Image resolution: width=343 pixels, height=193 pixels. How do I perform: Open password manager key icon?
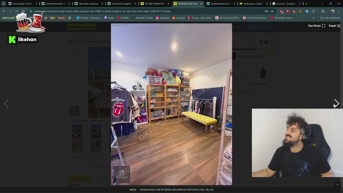coord(266,11)
